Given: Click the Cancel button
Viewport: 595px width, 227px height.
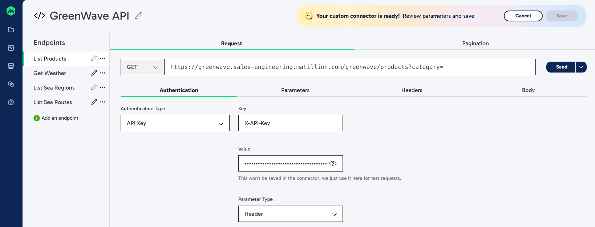Looking at the screenshot, I should (523, 16).
